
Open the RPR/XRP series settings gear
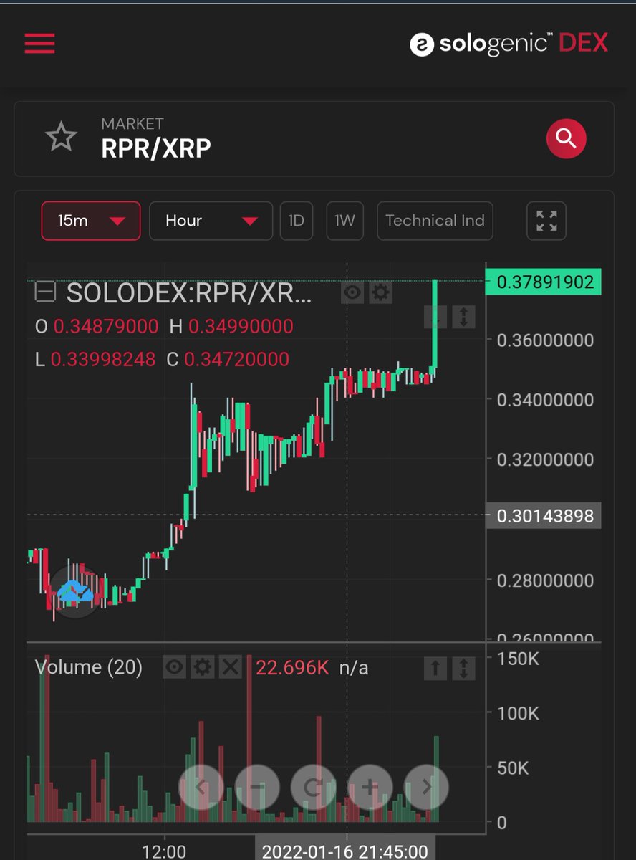coord(380,292)
